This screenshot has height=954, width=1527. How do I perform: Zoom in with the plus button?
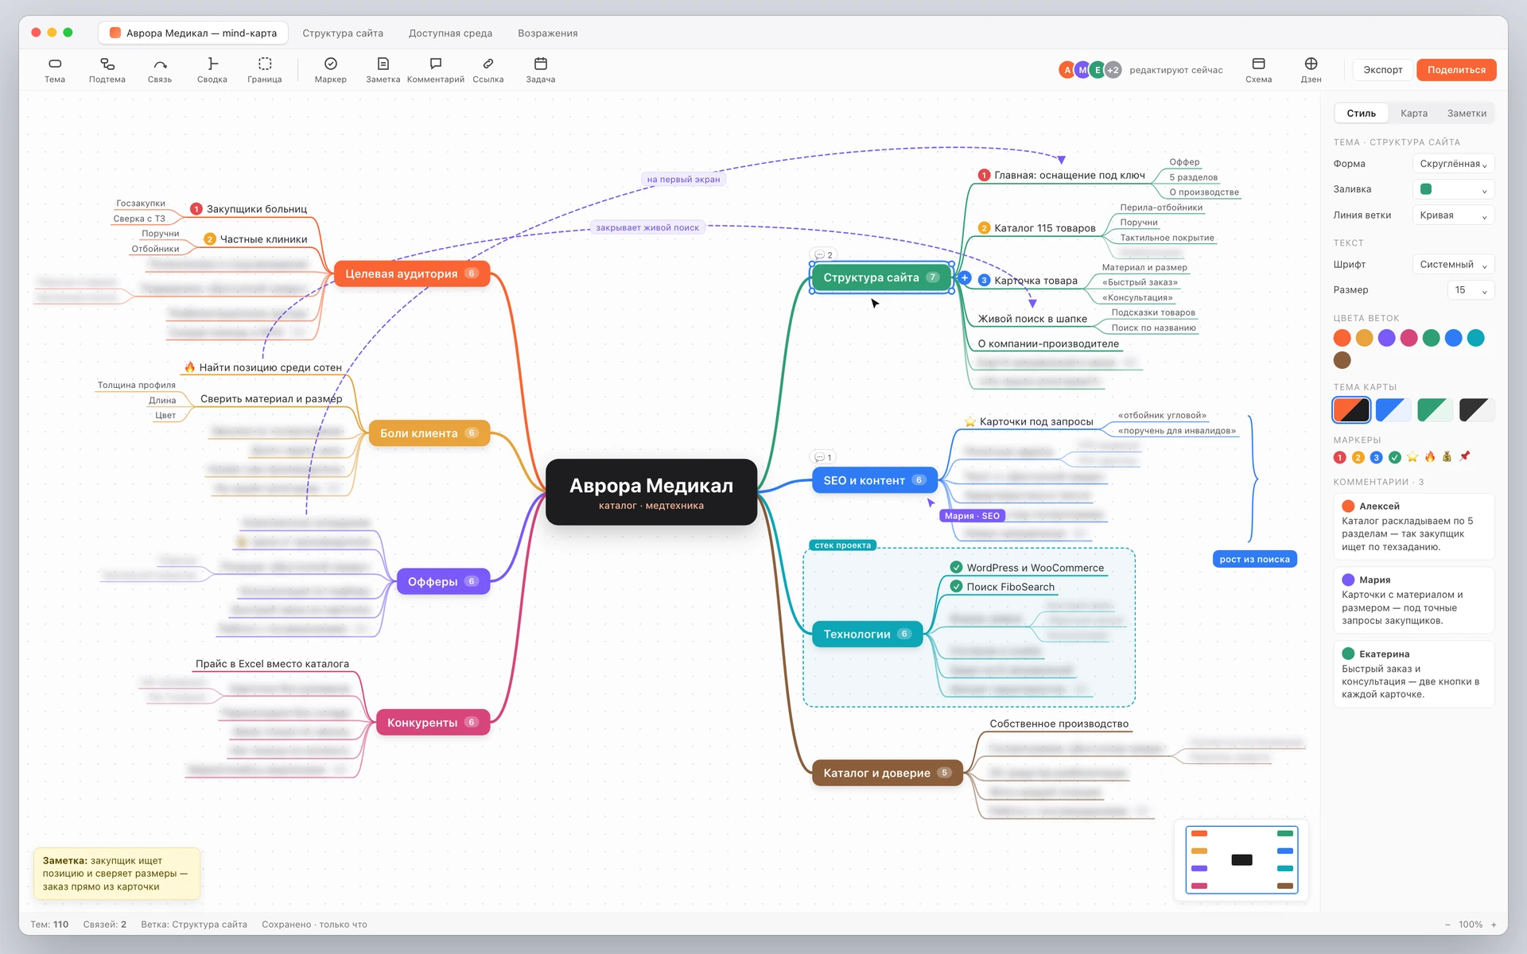(1494, 925)
